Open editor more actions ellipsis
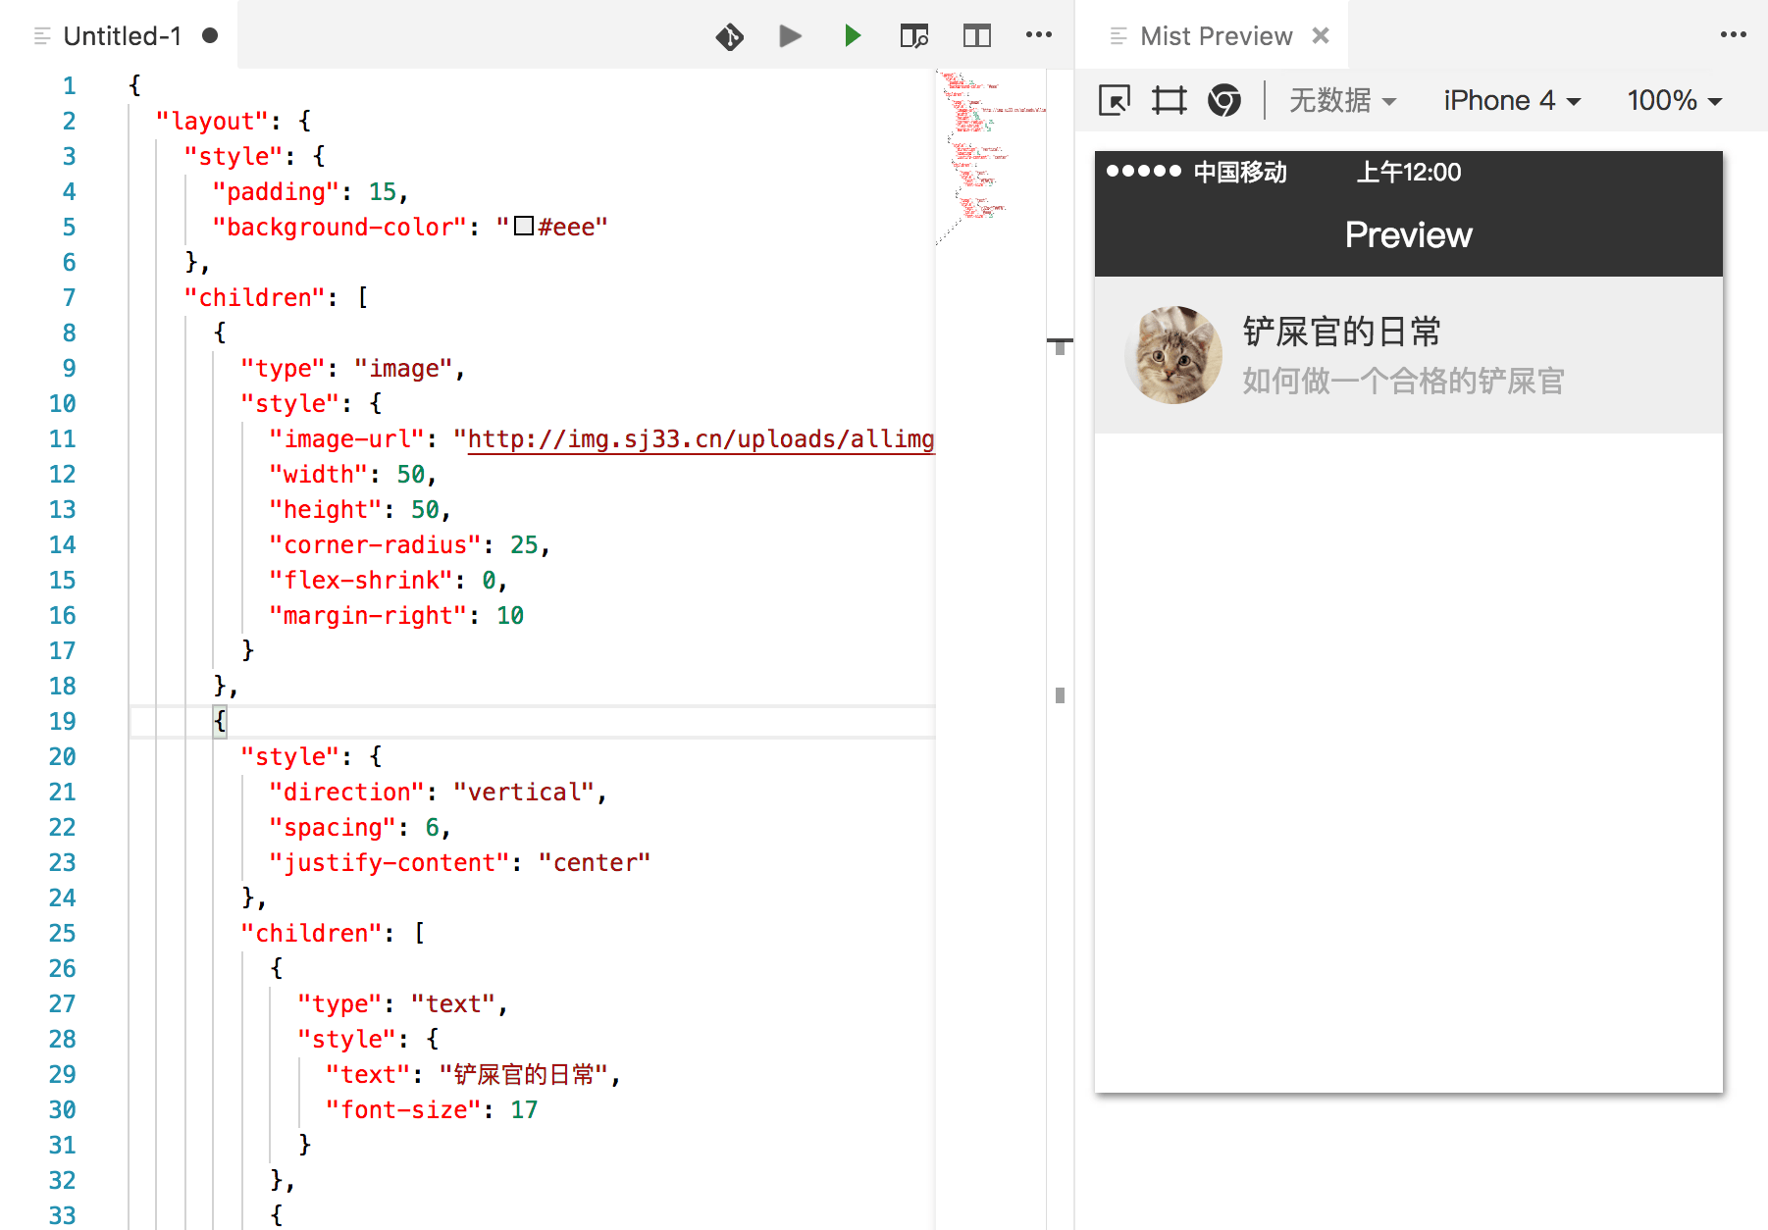The image size is (1768, 1230). [1038, 35]
